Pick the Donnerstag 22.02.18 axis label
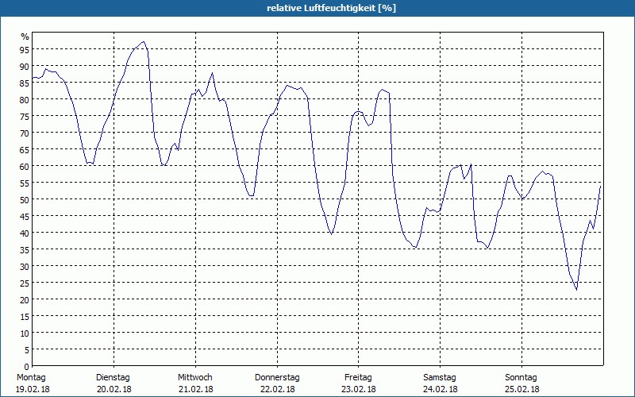Screen dimensions: 635x397 pos(277,383)
